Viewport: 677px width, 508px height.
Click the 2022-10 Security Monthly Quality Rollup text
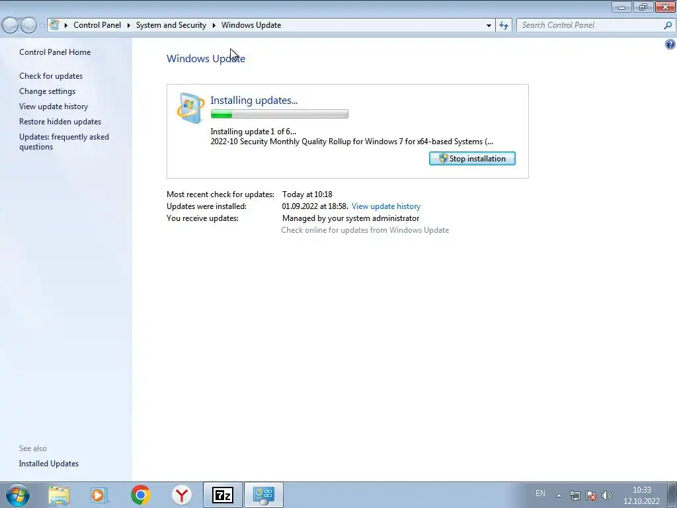click(x=352, y=142)
